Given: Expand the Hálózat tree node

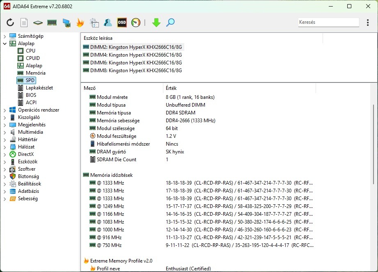Looking at the screenshot, I should point(5,147).
